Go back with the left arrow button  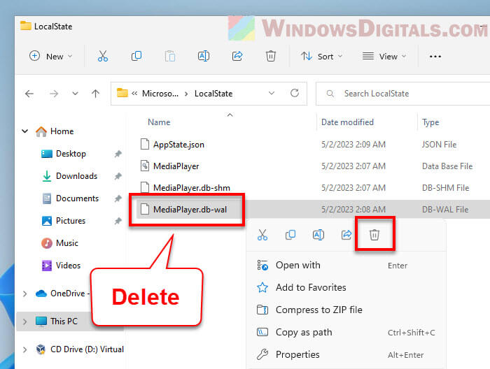[29, 94]
